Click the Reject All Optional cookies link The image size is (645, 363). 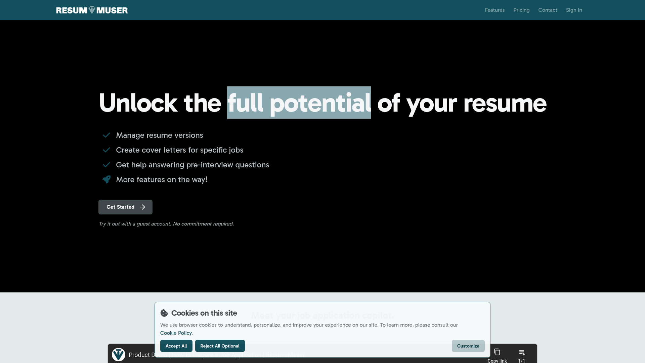[220, 346]
